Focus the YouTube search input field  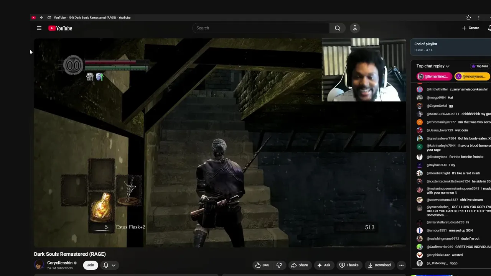click(261, 28)
